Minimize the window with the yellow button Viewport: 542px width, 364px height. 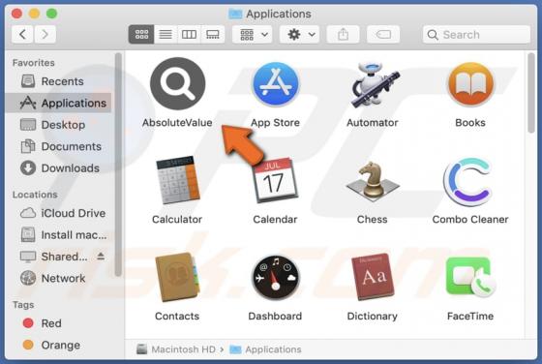(x=34, y=14)
